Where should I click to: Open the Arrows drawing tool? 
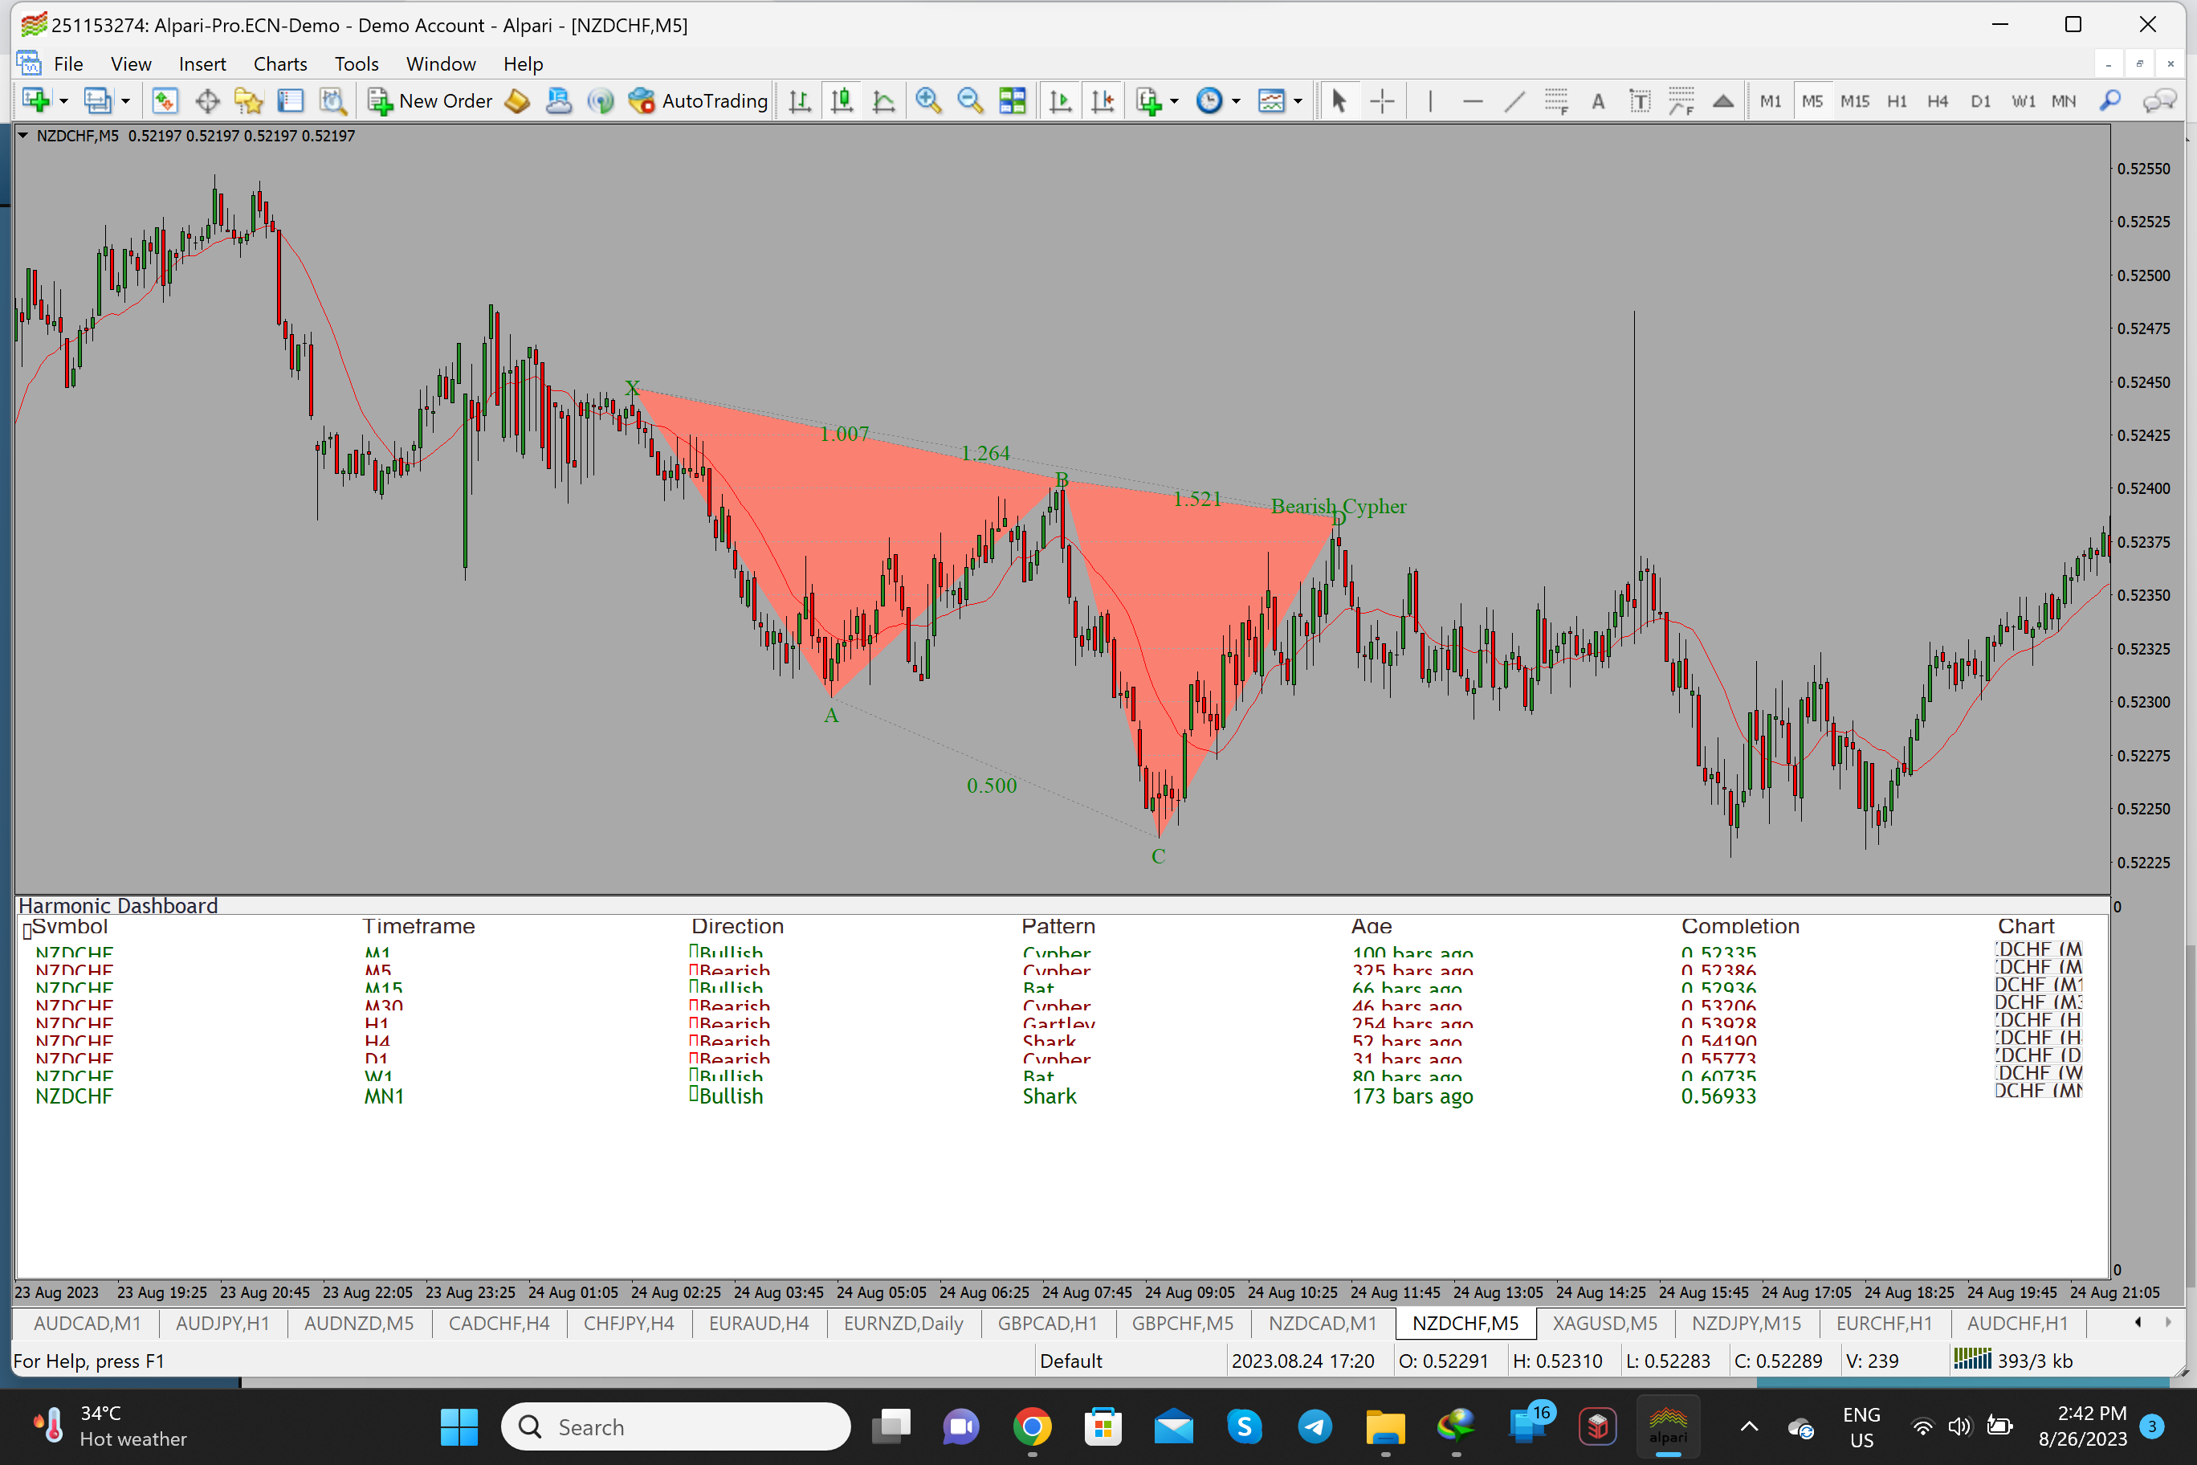(x=1723, y=101)
